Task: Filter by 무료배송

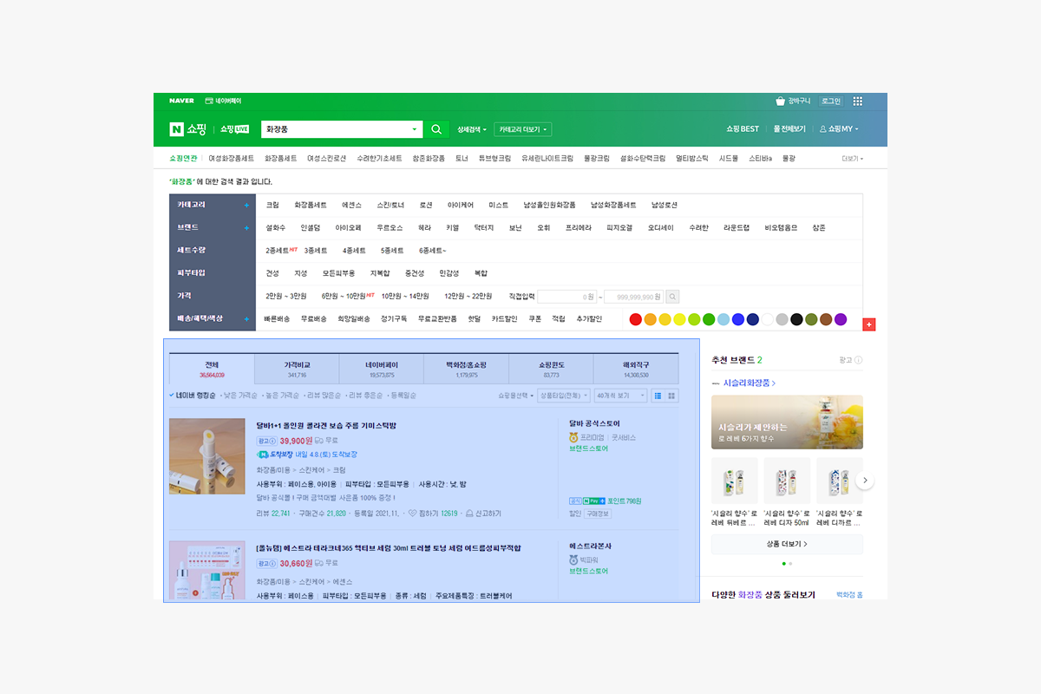Action: [x=312, y=319]
